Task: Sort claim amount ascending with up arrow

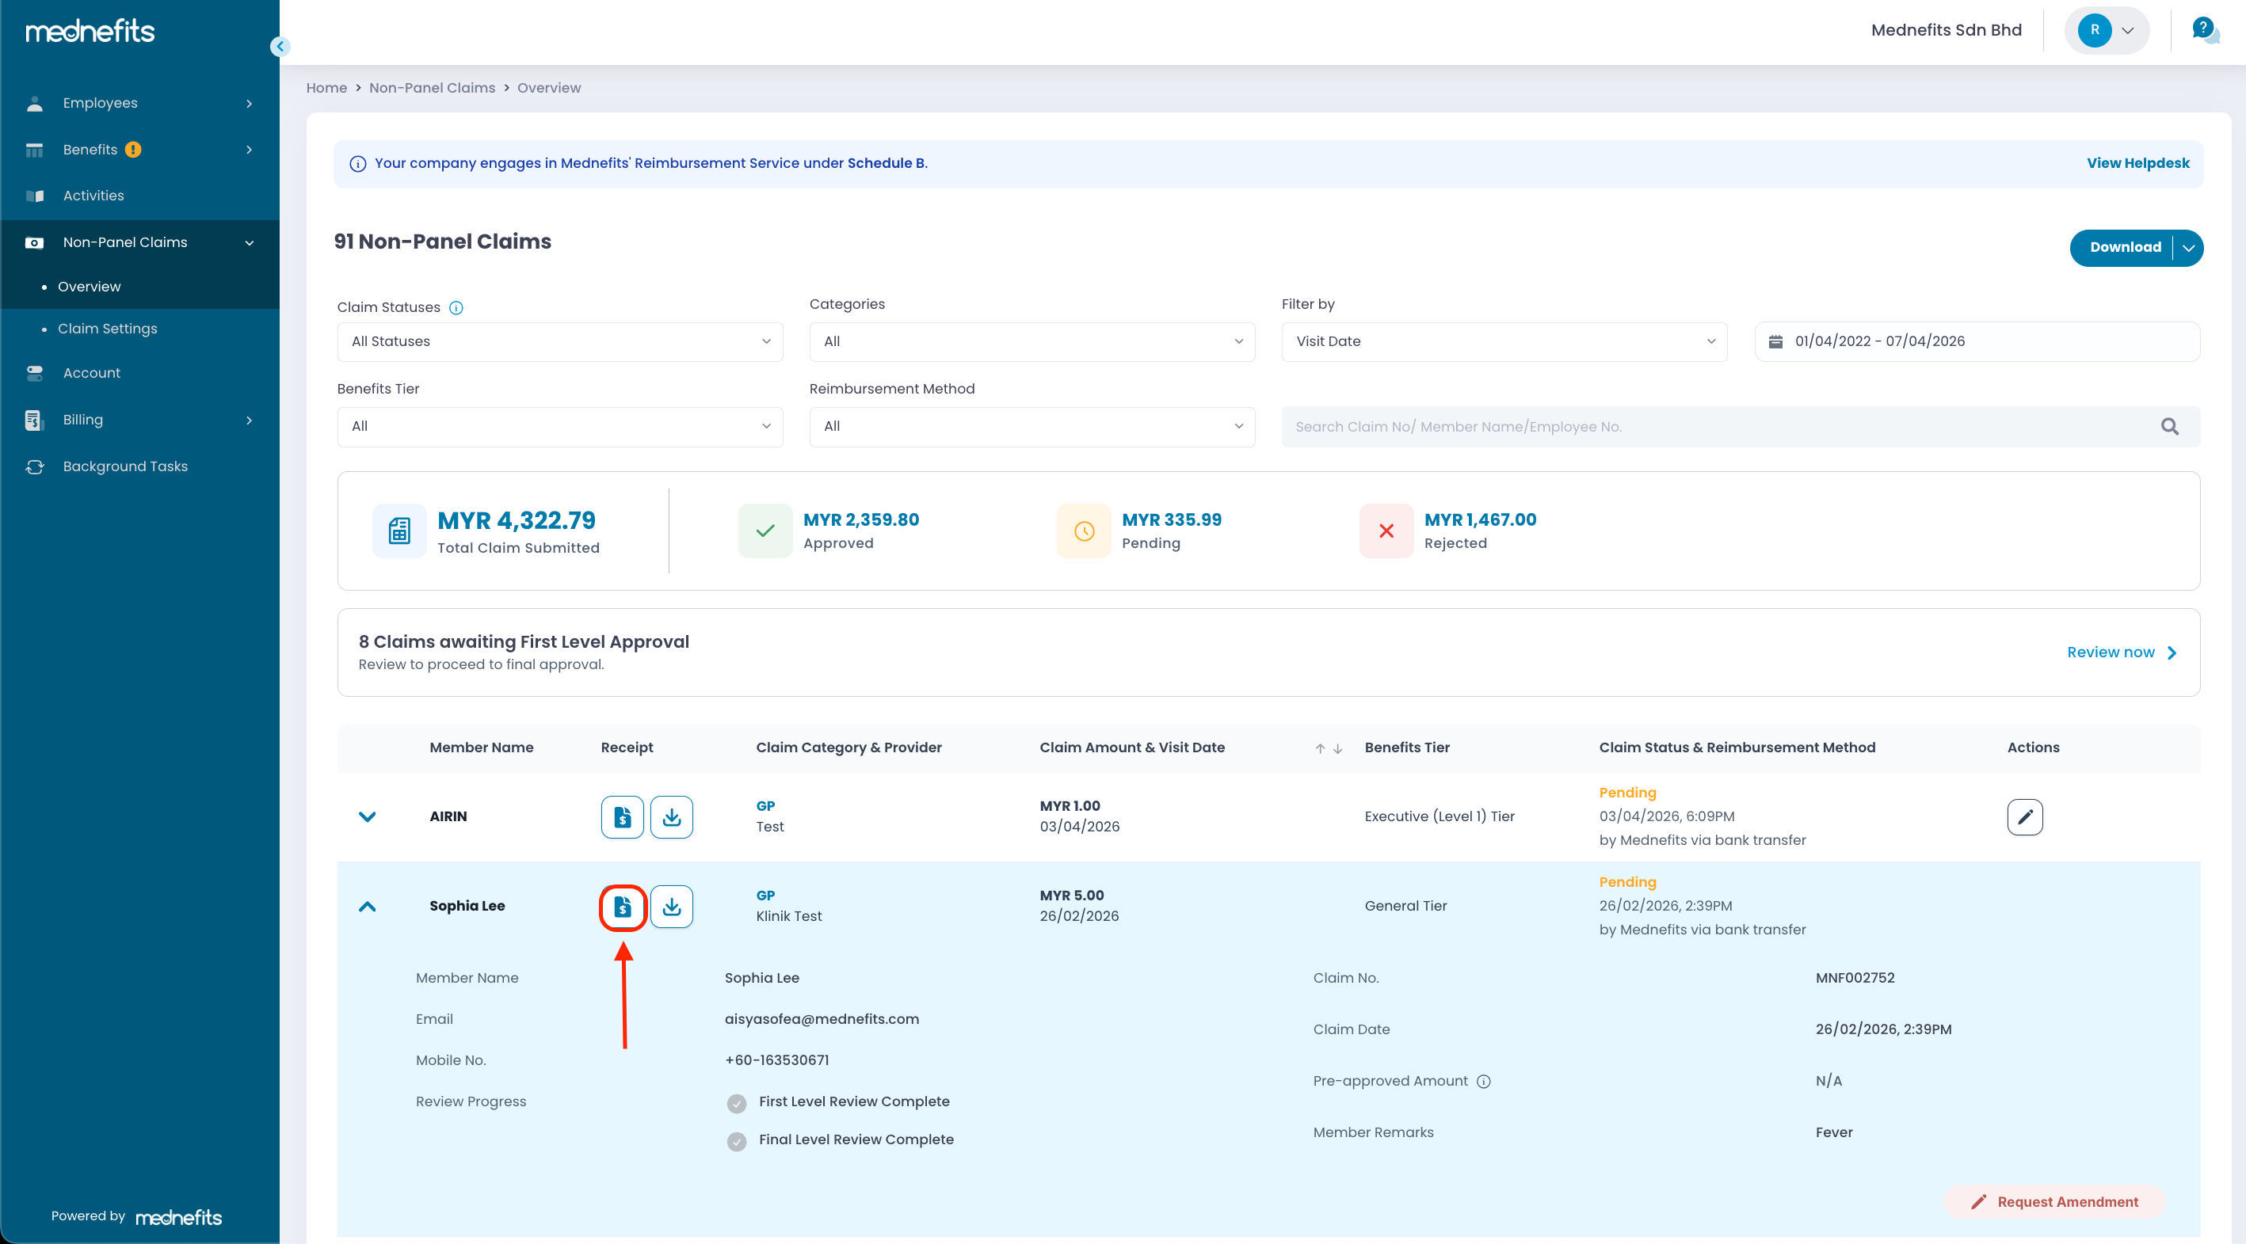Action: 1320,749
